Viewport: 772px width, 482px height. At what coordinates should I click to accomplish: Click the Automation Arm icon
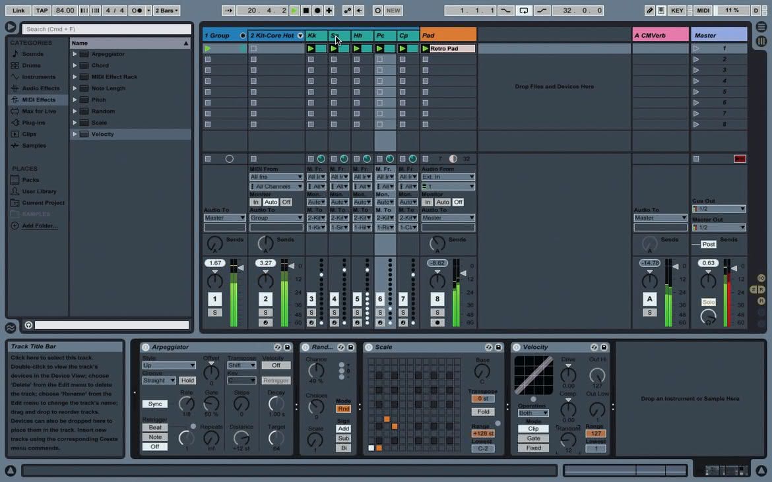[x=348, y=11]
